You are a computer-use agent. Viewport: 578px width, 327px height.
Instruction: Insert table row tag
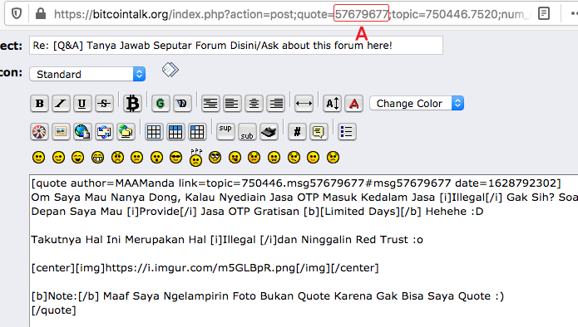coord(175,132)
